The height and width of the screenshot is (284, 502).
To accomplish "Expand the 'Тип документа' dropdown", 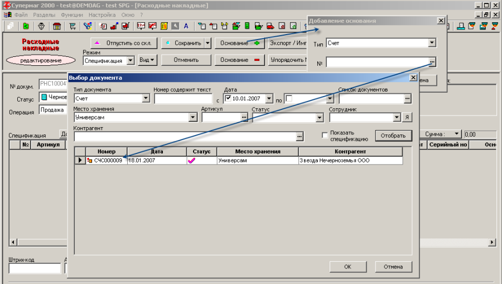I will pyautogui.click(x=146, y=98).
